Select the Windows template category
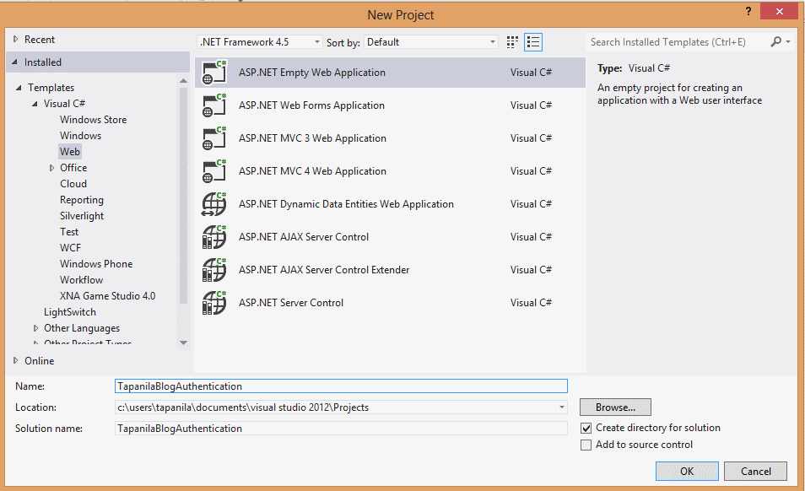Viewport: 805px width, 491px height. point(81,136)
